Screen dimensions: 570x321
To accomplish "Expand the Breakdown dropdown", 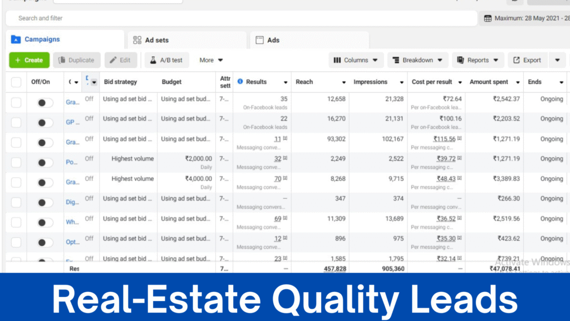I will click(x=417, y=60).
